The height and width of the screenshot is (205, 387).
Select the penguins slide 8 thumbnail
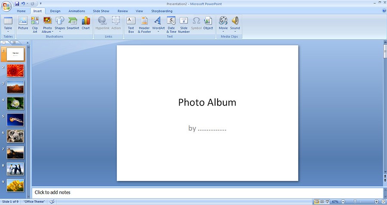click(15, 169)
